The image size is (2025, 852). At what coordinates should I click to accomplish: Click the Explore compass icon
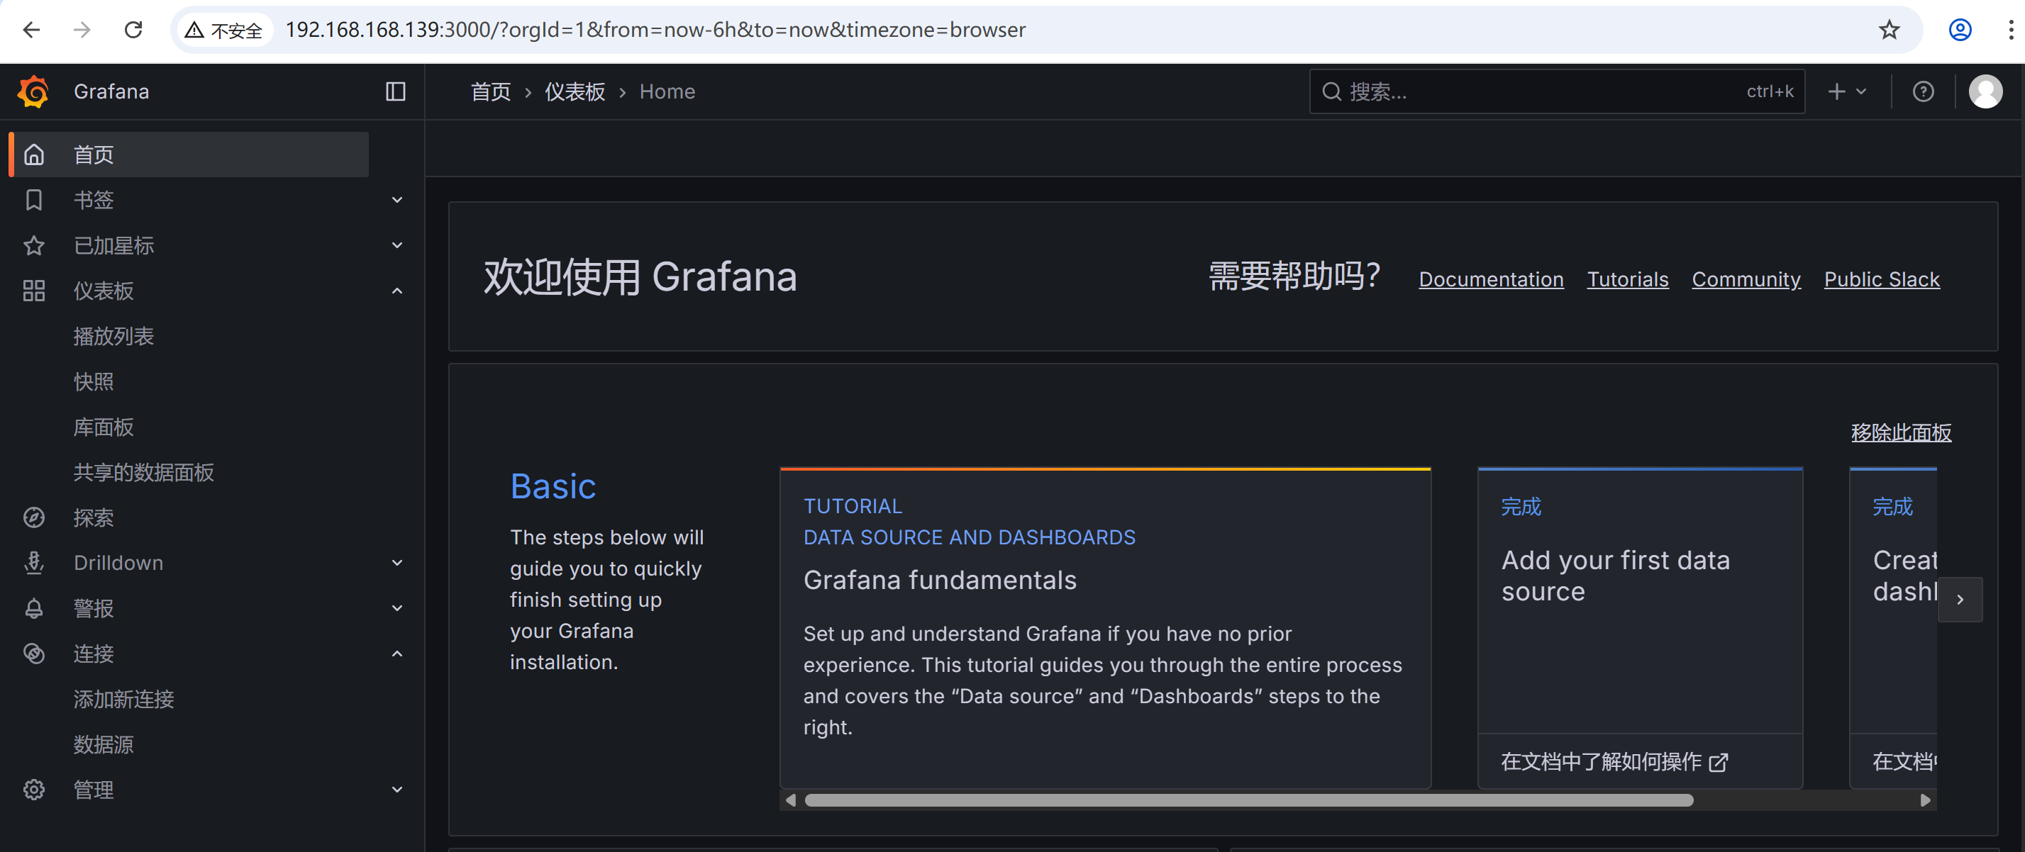tap(34, 517)
